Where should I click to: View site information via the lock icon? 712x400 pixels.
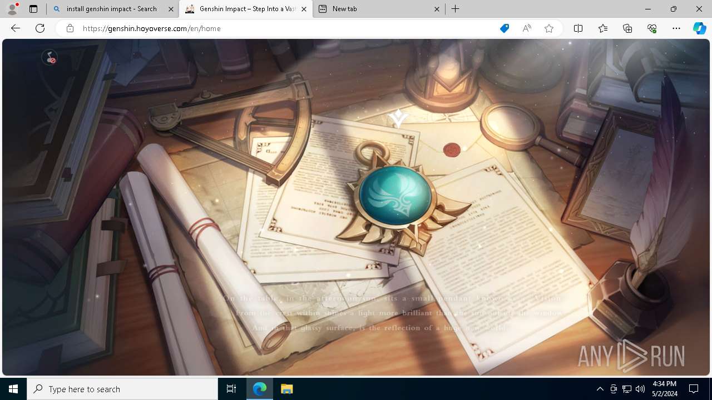coord(70,28)
